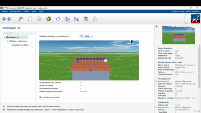Click the blue info icon for backup message
Image resolution: width=201 pixels, height=113 pixels.
coord(3,110)
